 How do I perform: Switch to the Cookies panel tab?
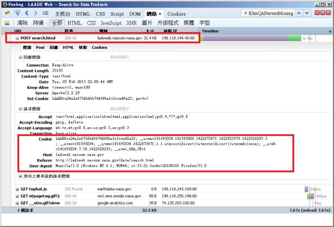(176, 14)
